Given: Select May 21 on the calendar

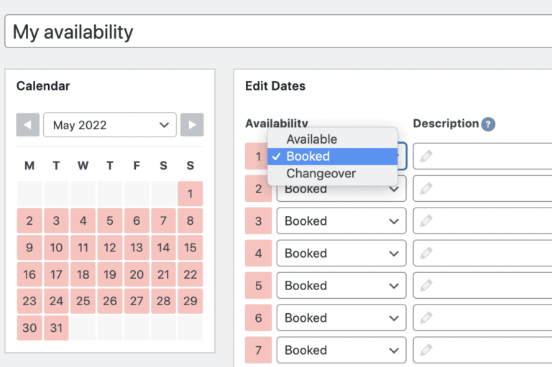Looking at the screenshot, I should point(163,274).
